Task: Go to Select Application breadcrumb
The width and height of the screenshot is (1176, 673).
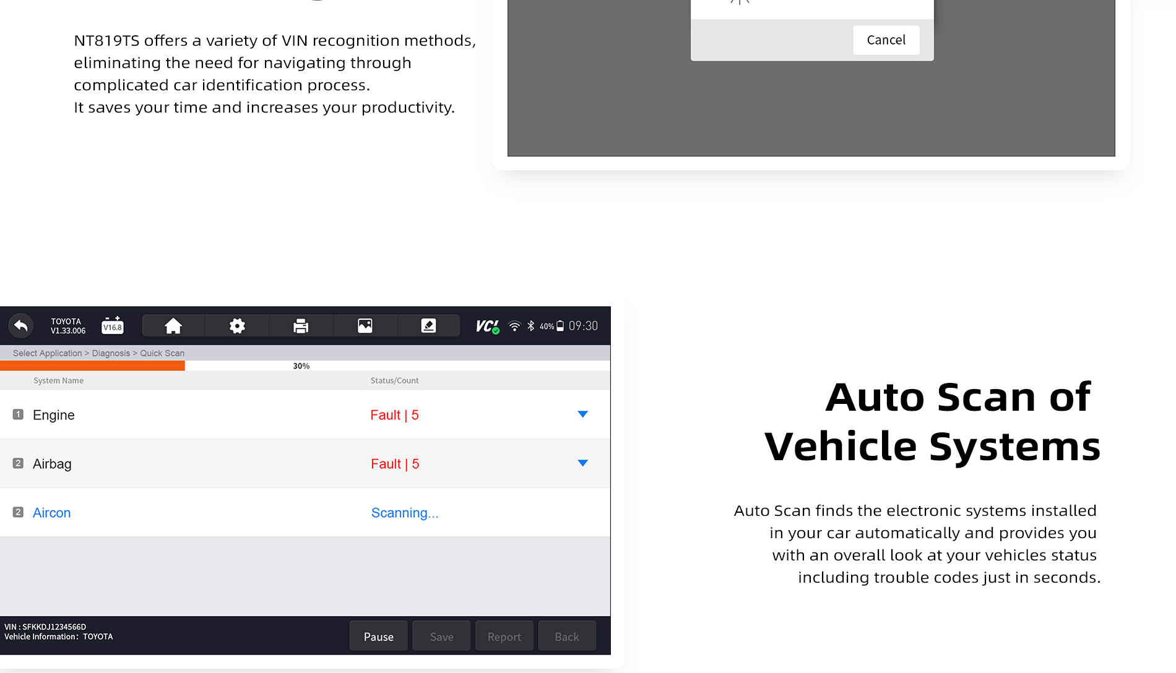Action: (x=47, y=353)
